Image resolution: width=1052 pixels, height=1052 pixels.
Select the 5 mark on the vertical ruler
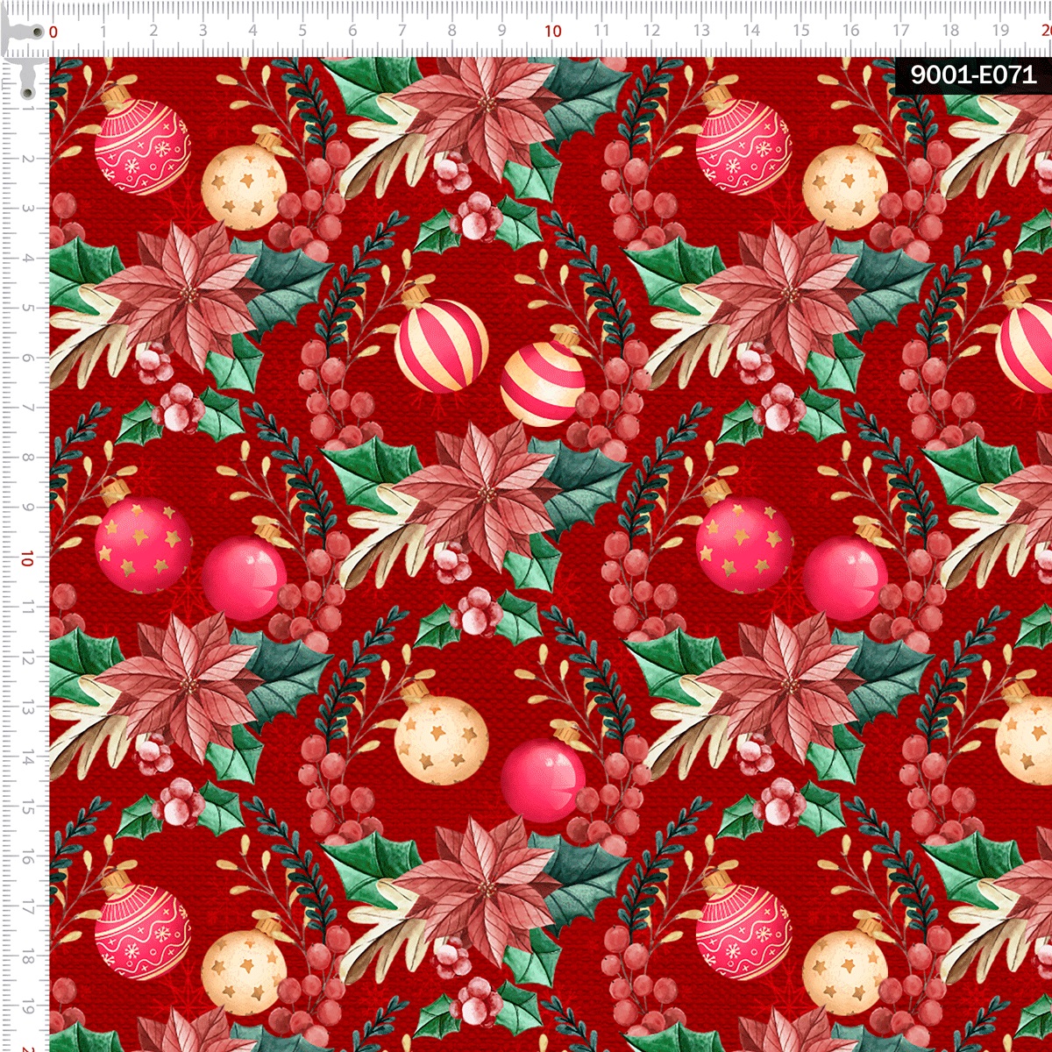tap(27, 308)
